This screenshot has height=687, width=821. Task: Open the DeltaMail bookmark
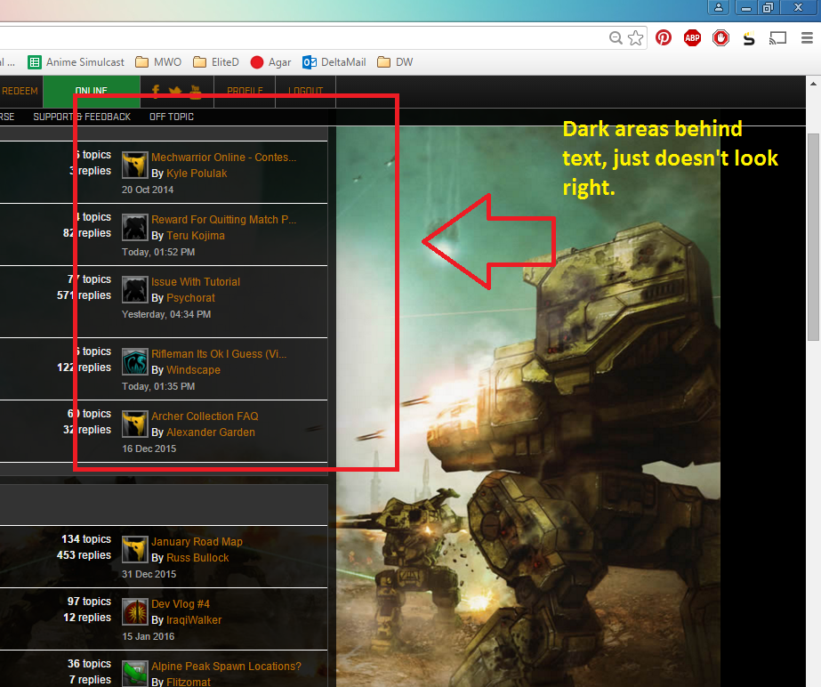coord(334,62)
